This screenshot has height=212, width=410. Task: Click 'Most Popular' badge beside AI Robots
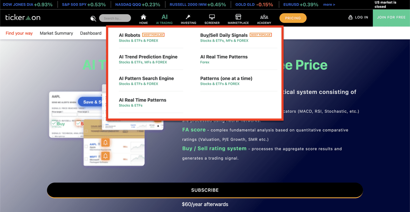(153, 35)
